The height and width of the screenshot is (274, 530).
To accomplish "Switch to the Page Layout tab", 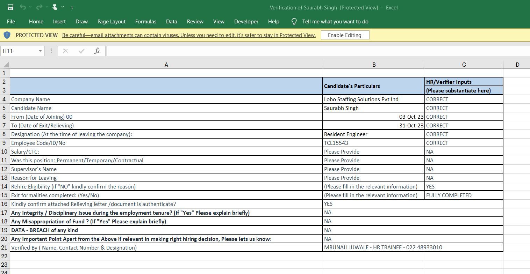I will (111, 22).
